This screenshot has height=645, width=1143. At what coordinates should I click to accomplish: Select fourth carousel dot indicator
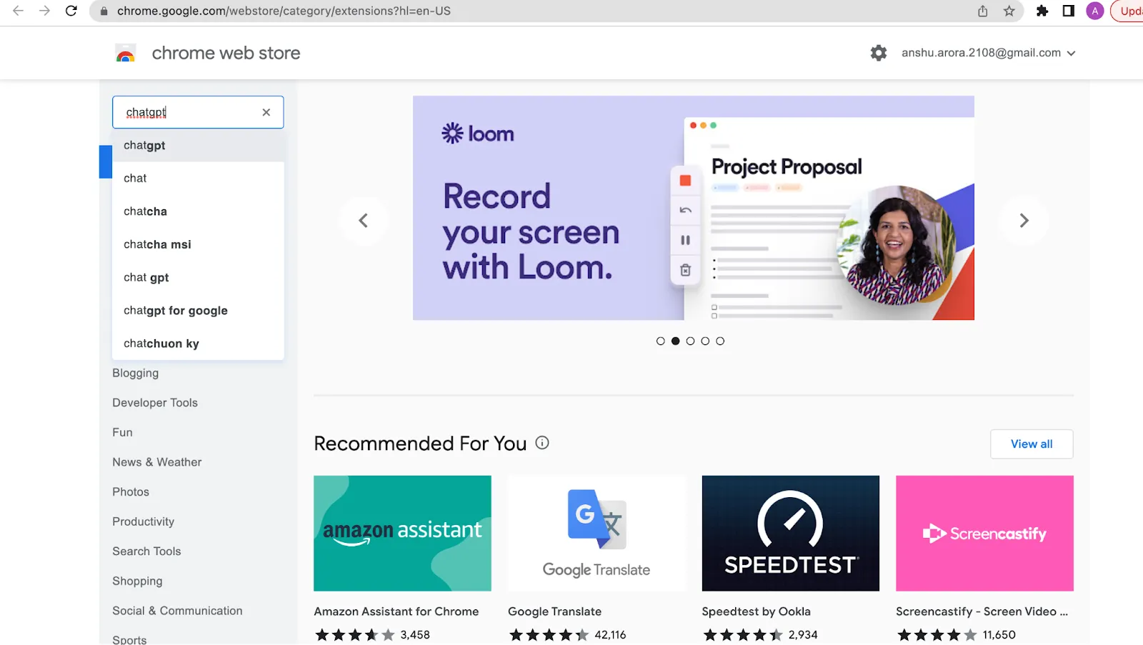pyautogui.click(x=705, y=341)
